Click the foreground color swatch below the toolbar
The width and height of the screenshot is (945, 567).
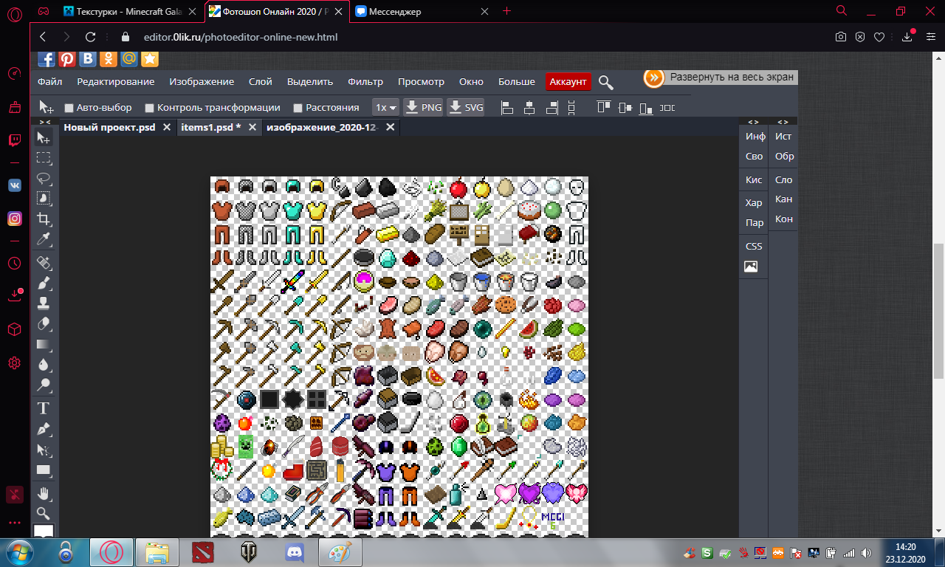pos(44,530)
